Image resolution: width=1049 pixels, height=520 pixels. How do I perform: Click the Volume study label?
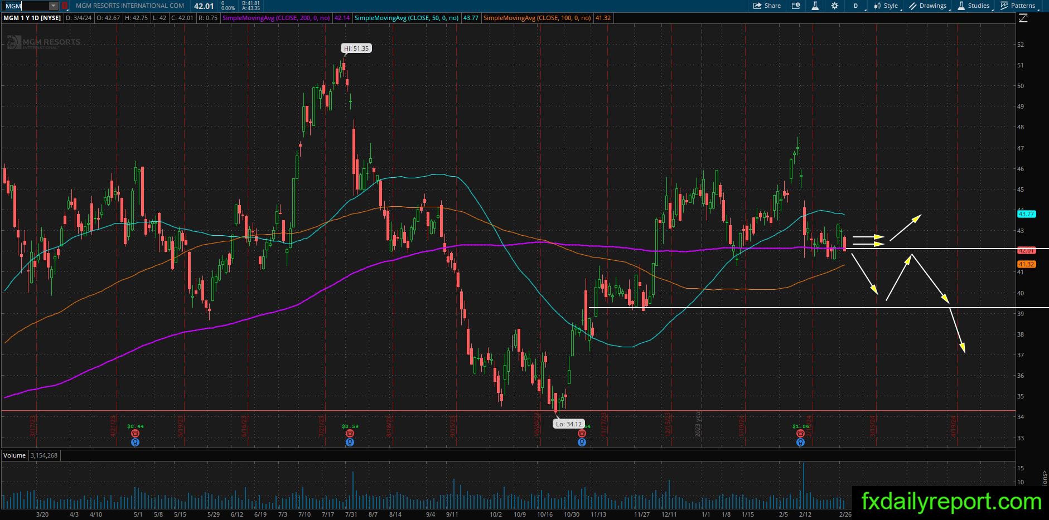14,455
